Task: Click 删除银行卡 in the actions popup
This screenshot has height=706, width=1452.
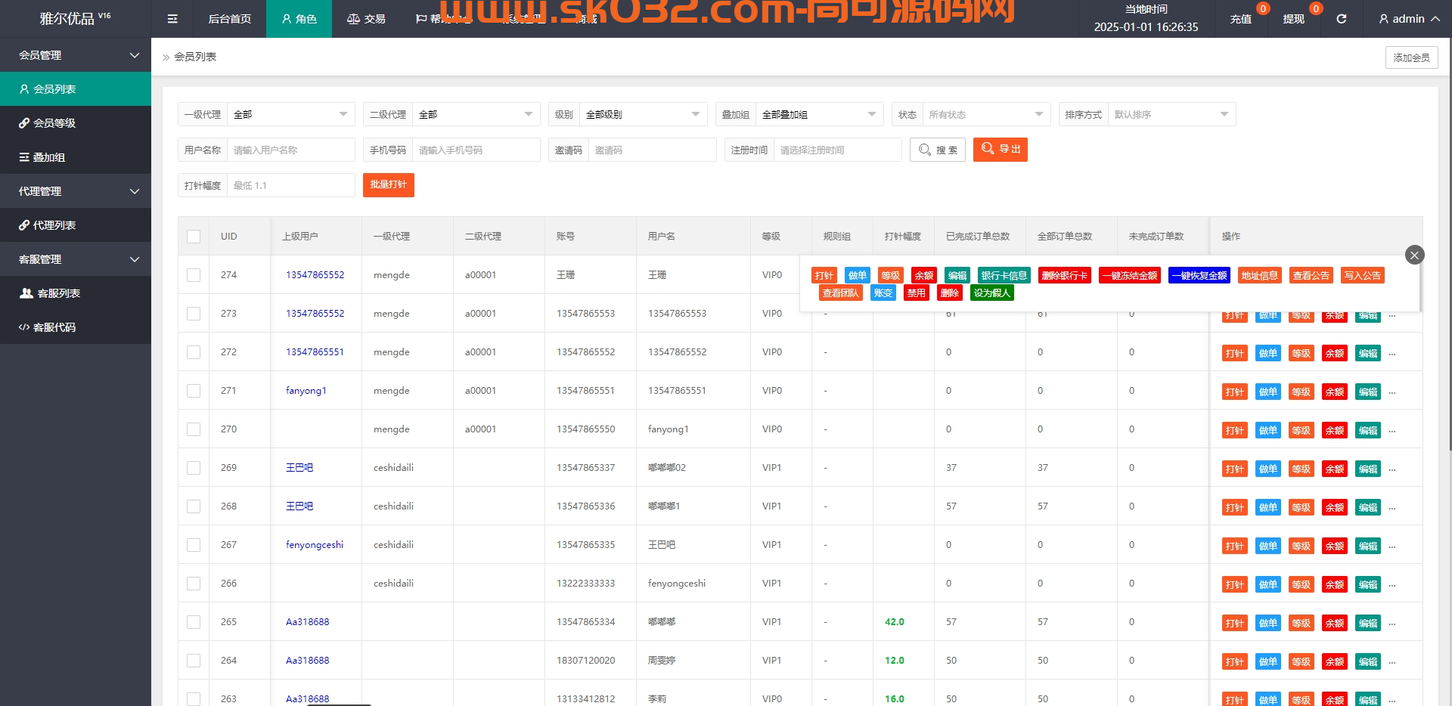Action: click(x=1065, y=276)
